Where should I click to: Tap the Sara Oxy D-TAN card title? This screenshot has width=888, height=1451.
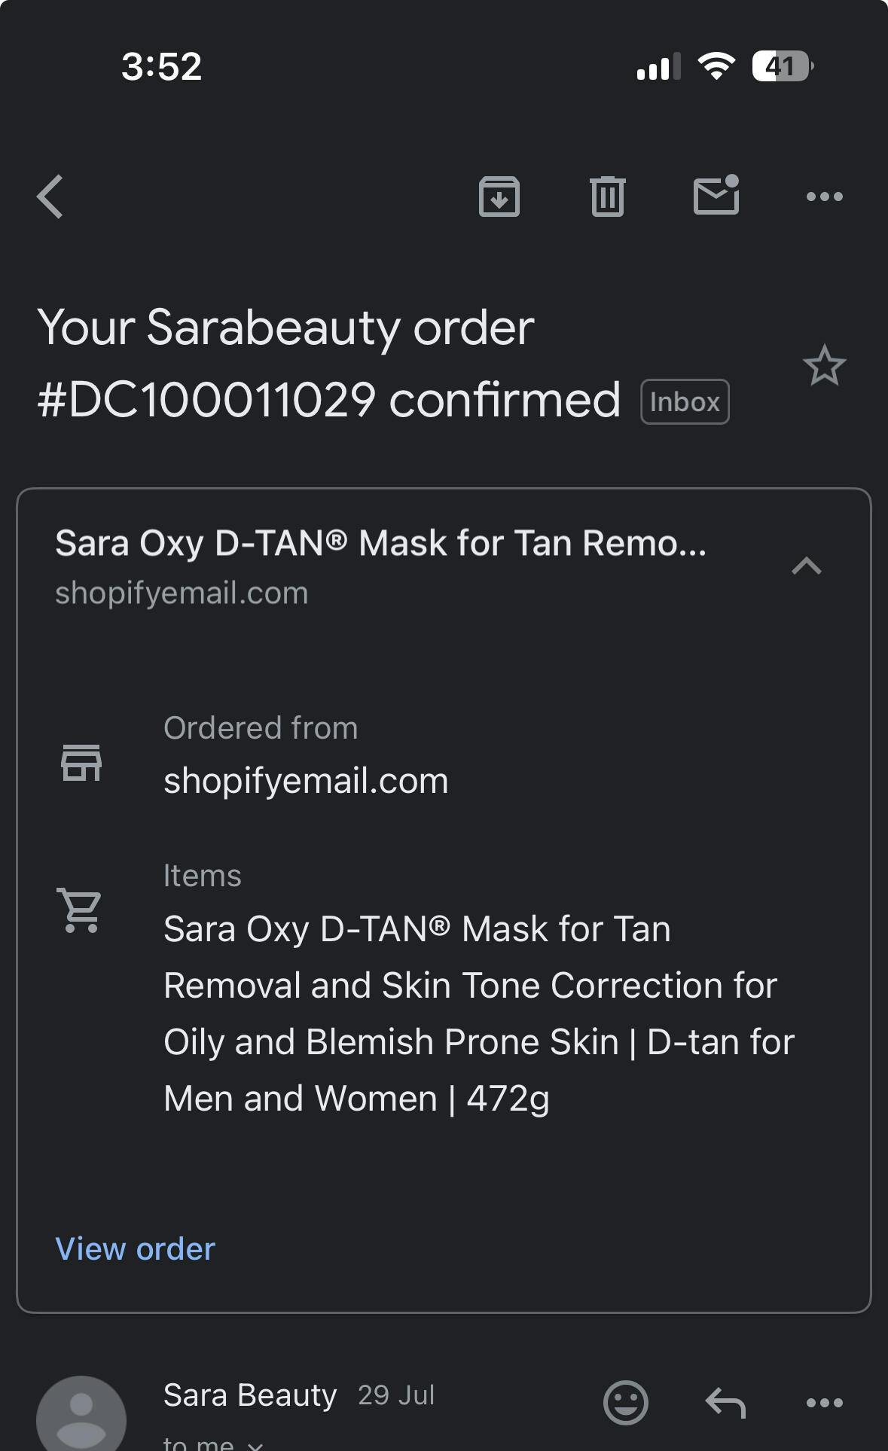pyautogui.click(x=380, y=543)
